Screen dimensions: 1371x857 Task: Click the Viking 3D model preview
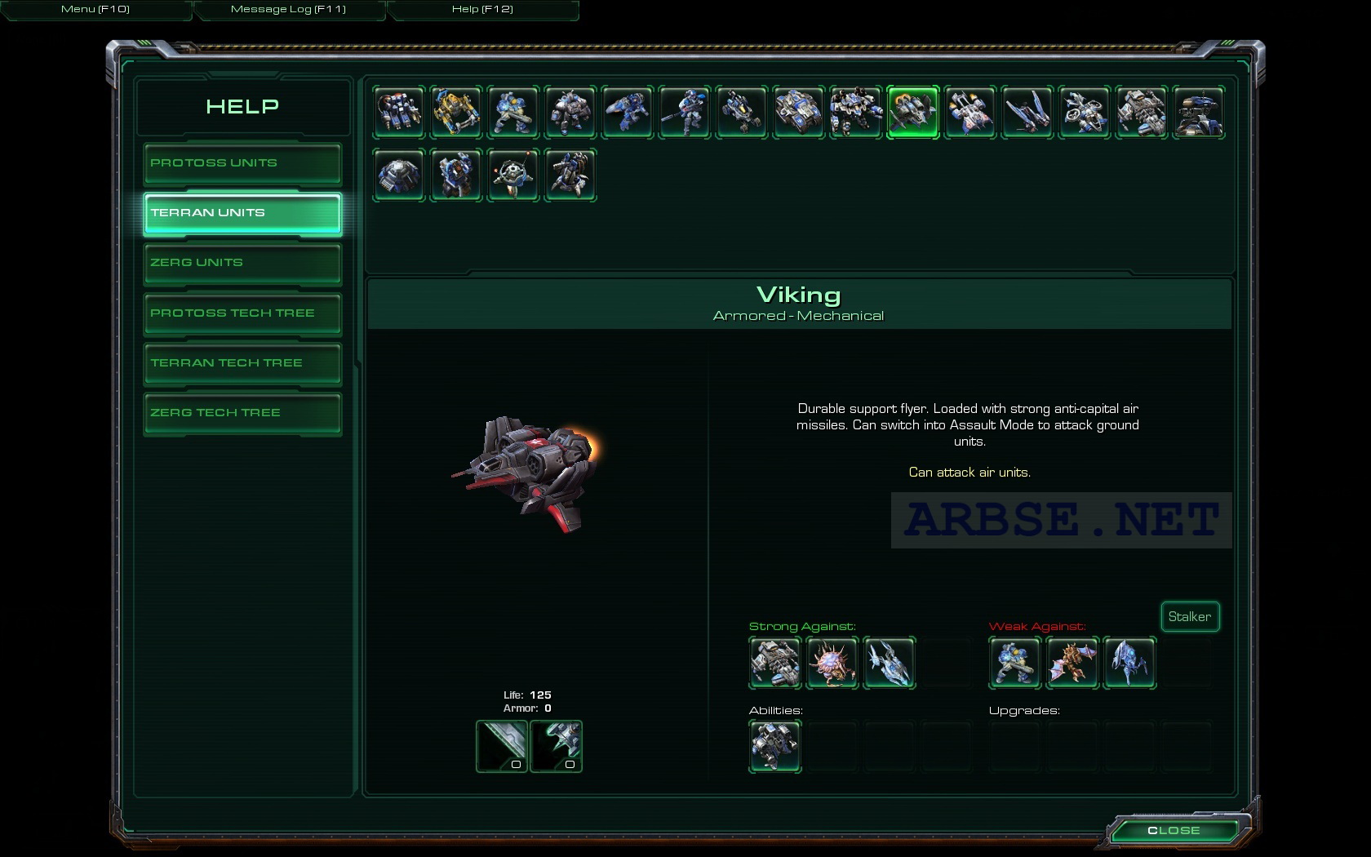[x=526, y=473]
